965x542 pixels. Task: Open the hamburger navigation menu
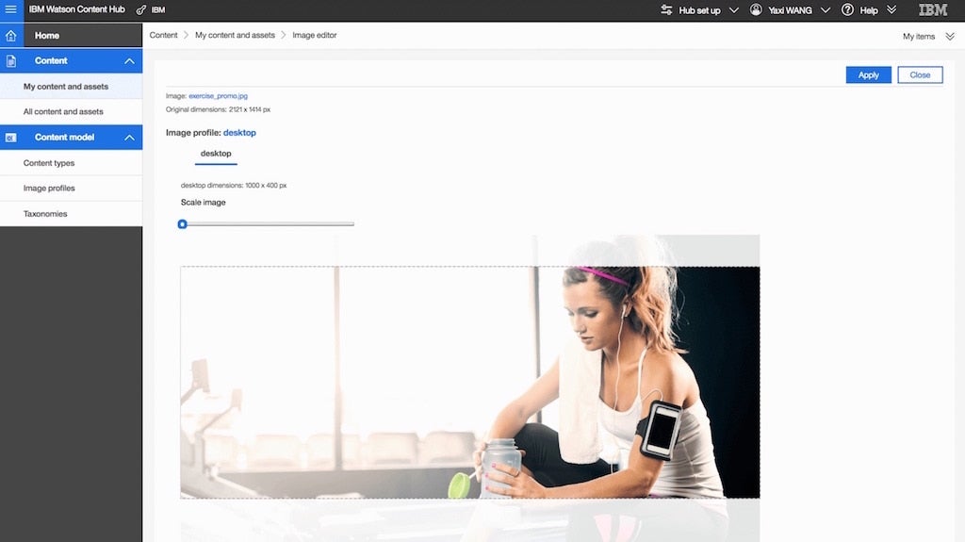click(x=11, y=9)
